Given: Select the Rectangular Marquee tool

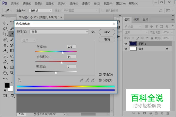Looking at the screenshot, I should click(12, 23).
